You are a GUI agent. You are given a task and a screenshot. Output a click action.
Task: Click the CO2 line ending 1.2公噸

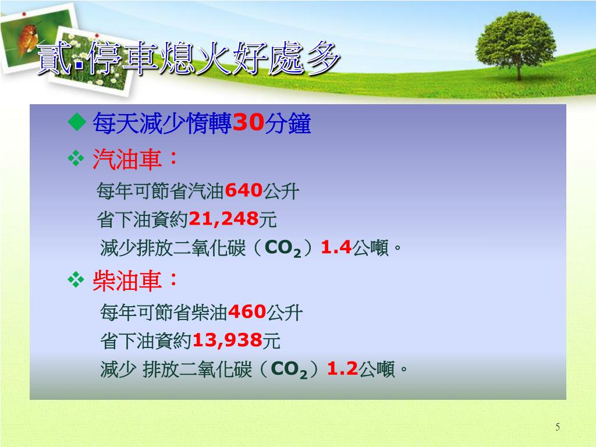tap(254, 370)
